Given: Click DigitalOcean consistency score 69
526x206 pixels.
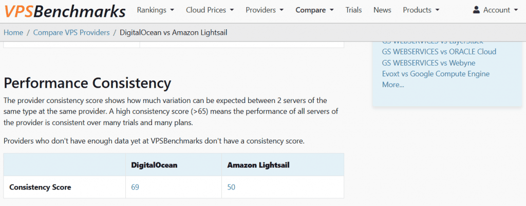Looking at the screenshot, I should 135,187.
